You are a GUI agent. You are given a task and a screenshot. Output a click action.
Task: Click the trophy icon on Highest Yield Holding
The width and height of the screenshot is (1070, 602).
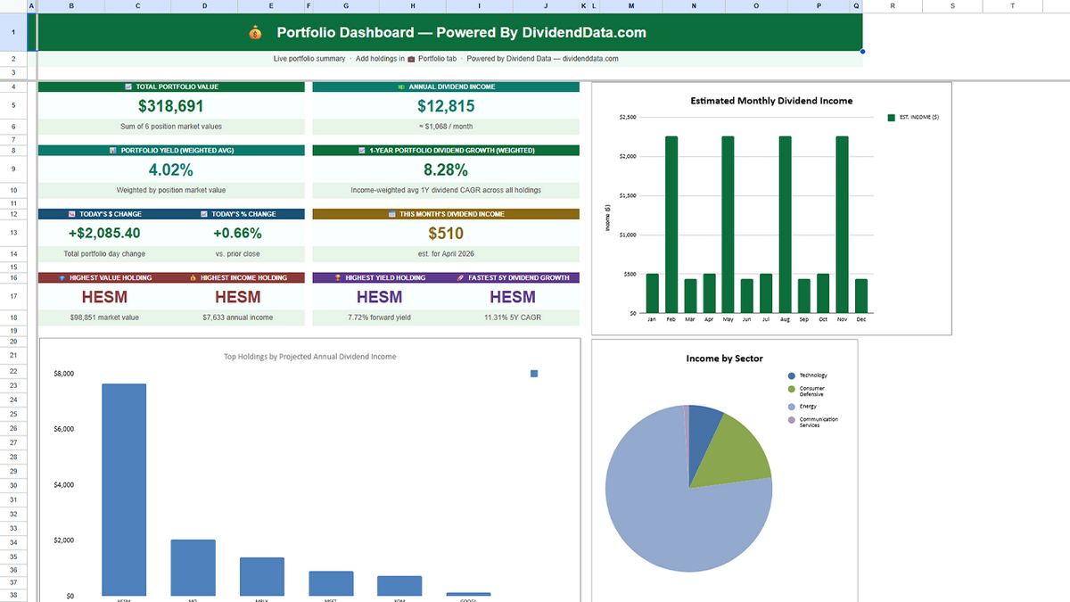[x=336, y=276]
